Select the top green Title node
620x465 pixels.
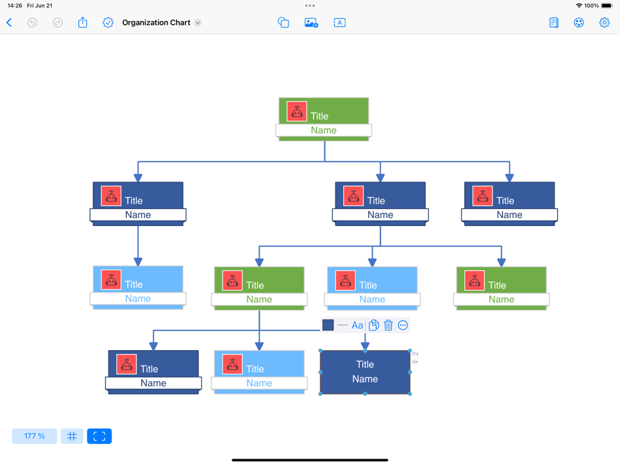(x=324, y=119)
